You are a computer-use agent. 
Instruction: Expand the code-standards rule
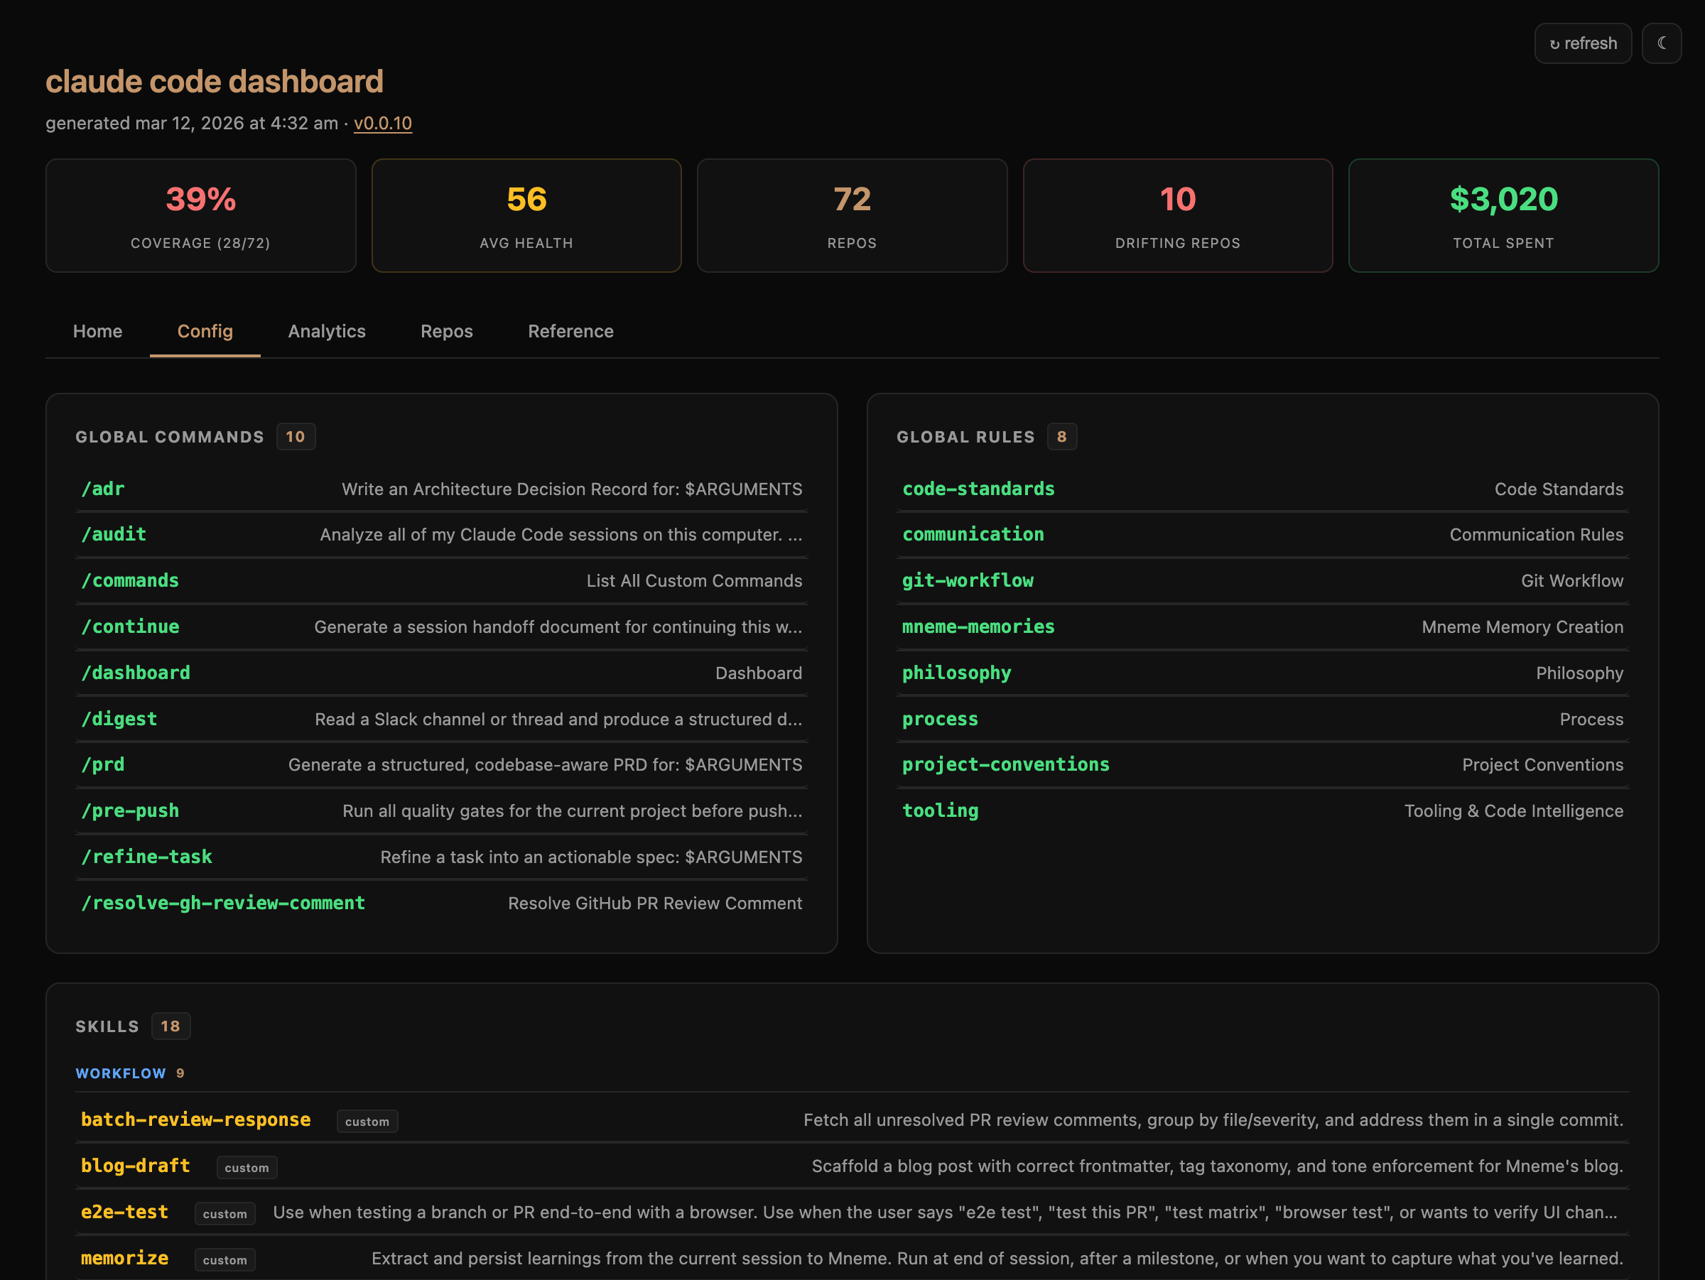click(978, 489)
